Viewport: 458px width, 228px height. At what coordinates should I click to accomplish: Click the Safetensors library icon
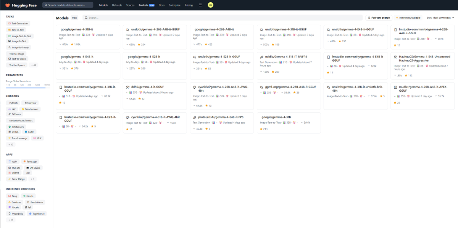pyautogui.click(x=9, y=126)
